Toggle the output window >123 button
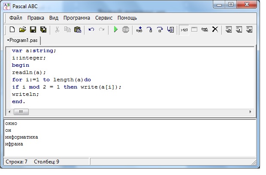266x175 pixels. 184,30
